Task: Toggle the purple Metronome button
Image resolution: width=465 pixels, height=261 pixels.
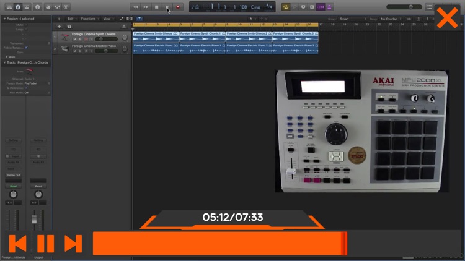Action: coord(329,7)
